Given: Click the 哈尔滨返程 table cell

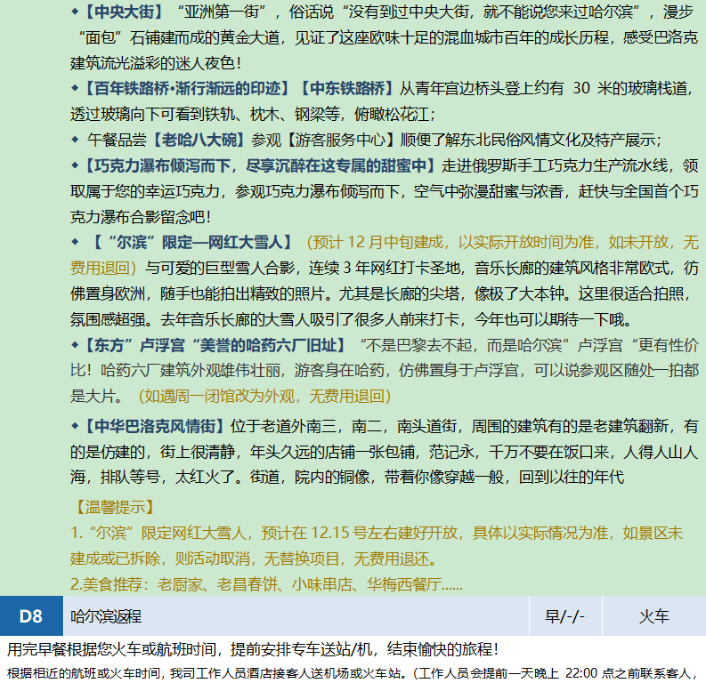Looking at the screenshot, I should [x=107, y=616].
